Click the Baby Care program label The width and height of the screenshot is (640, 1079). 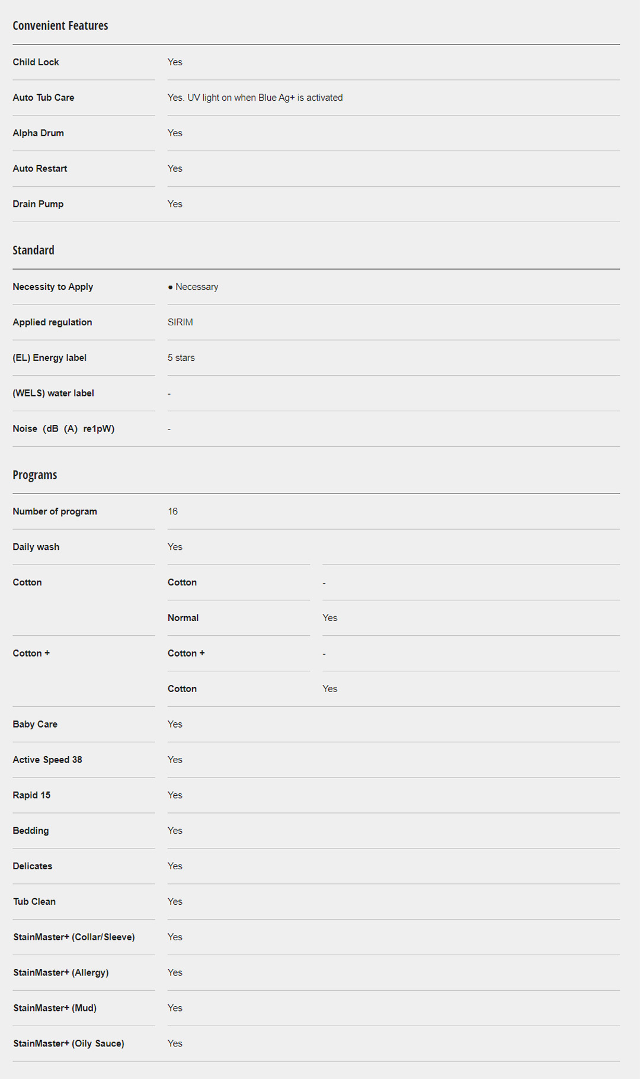[x=35, y=725]
